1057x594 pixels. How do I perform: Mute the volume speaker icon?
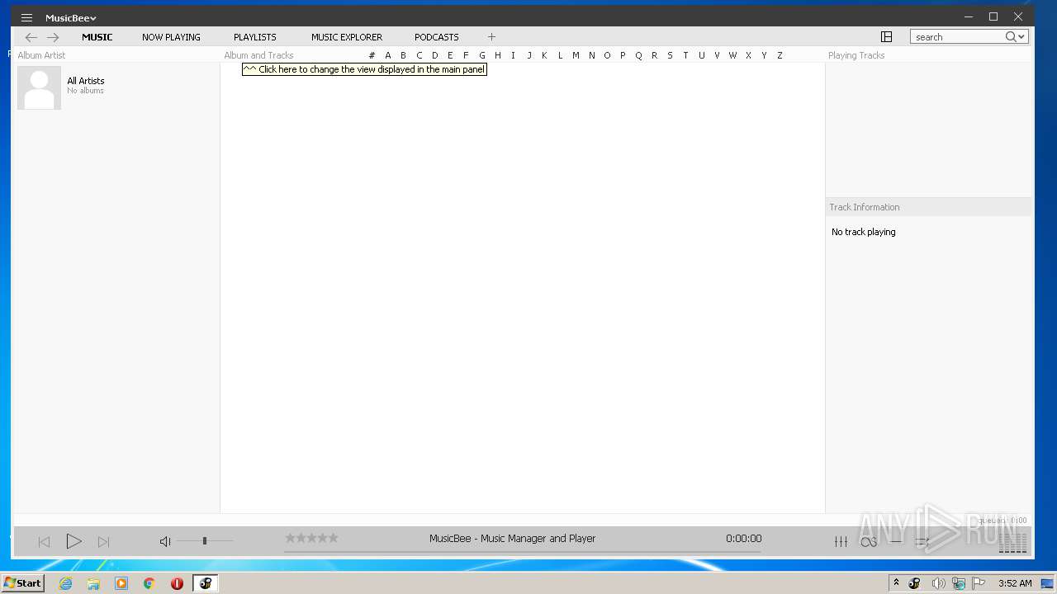165,541
